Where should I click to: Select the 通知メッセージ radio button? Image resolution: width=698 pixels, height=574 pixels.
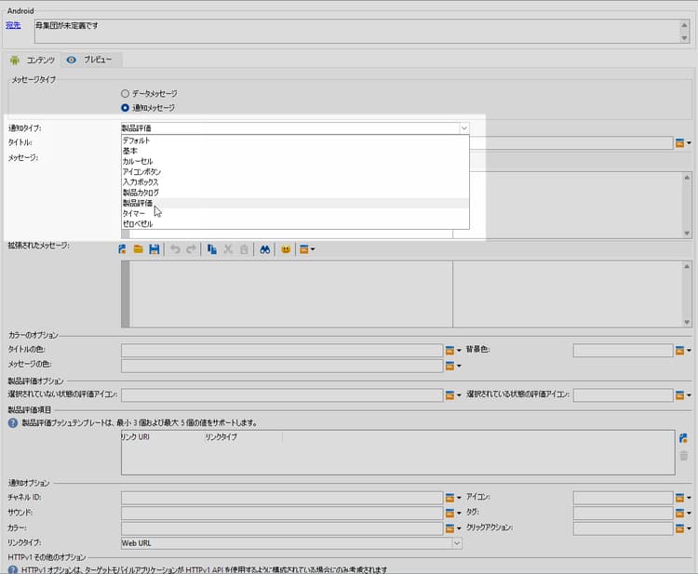pyautogui.click(x=125, y=108)
